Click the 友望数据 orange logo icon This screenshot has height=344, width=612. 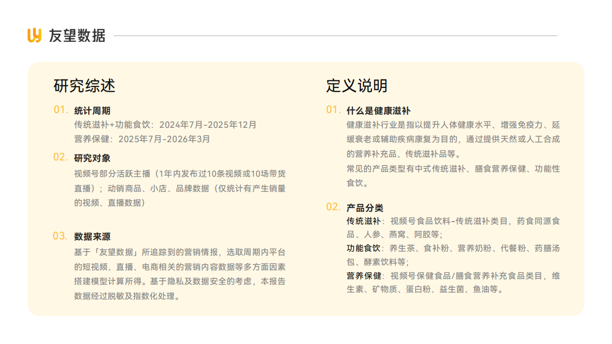(35, 36)
